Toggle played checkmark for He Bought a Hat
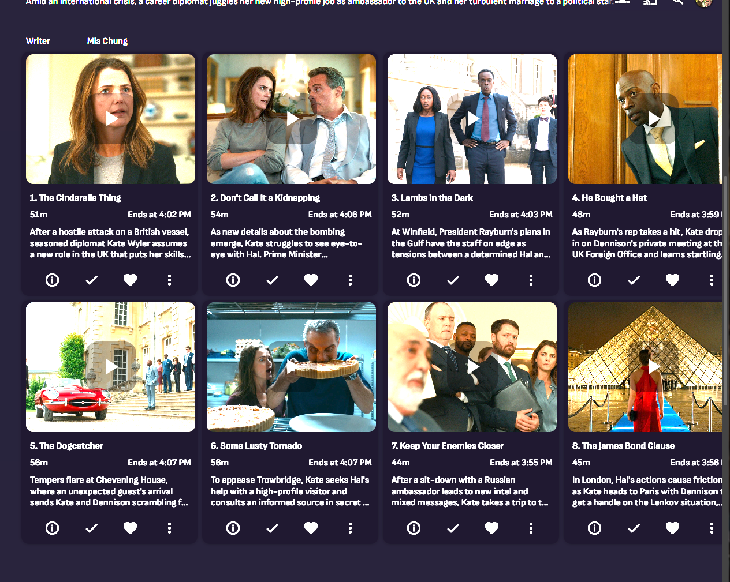Image resolution: width=730 pixels, height=582 pixels. pos(634,280)
